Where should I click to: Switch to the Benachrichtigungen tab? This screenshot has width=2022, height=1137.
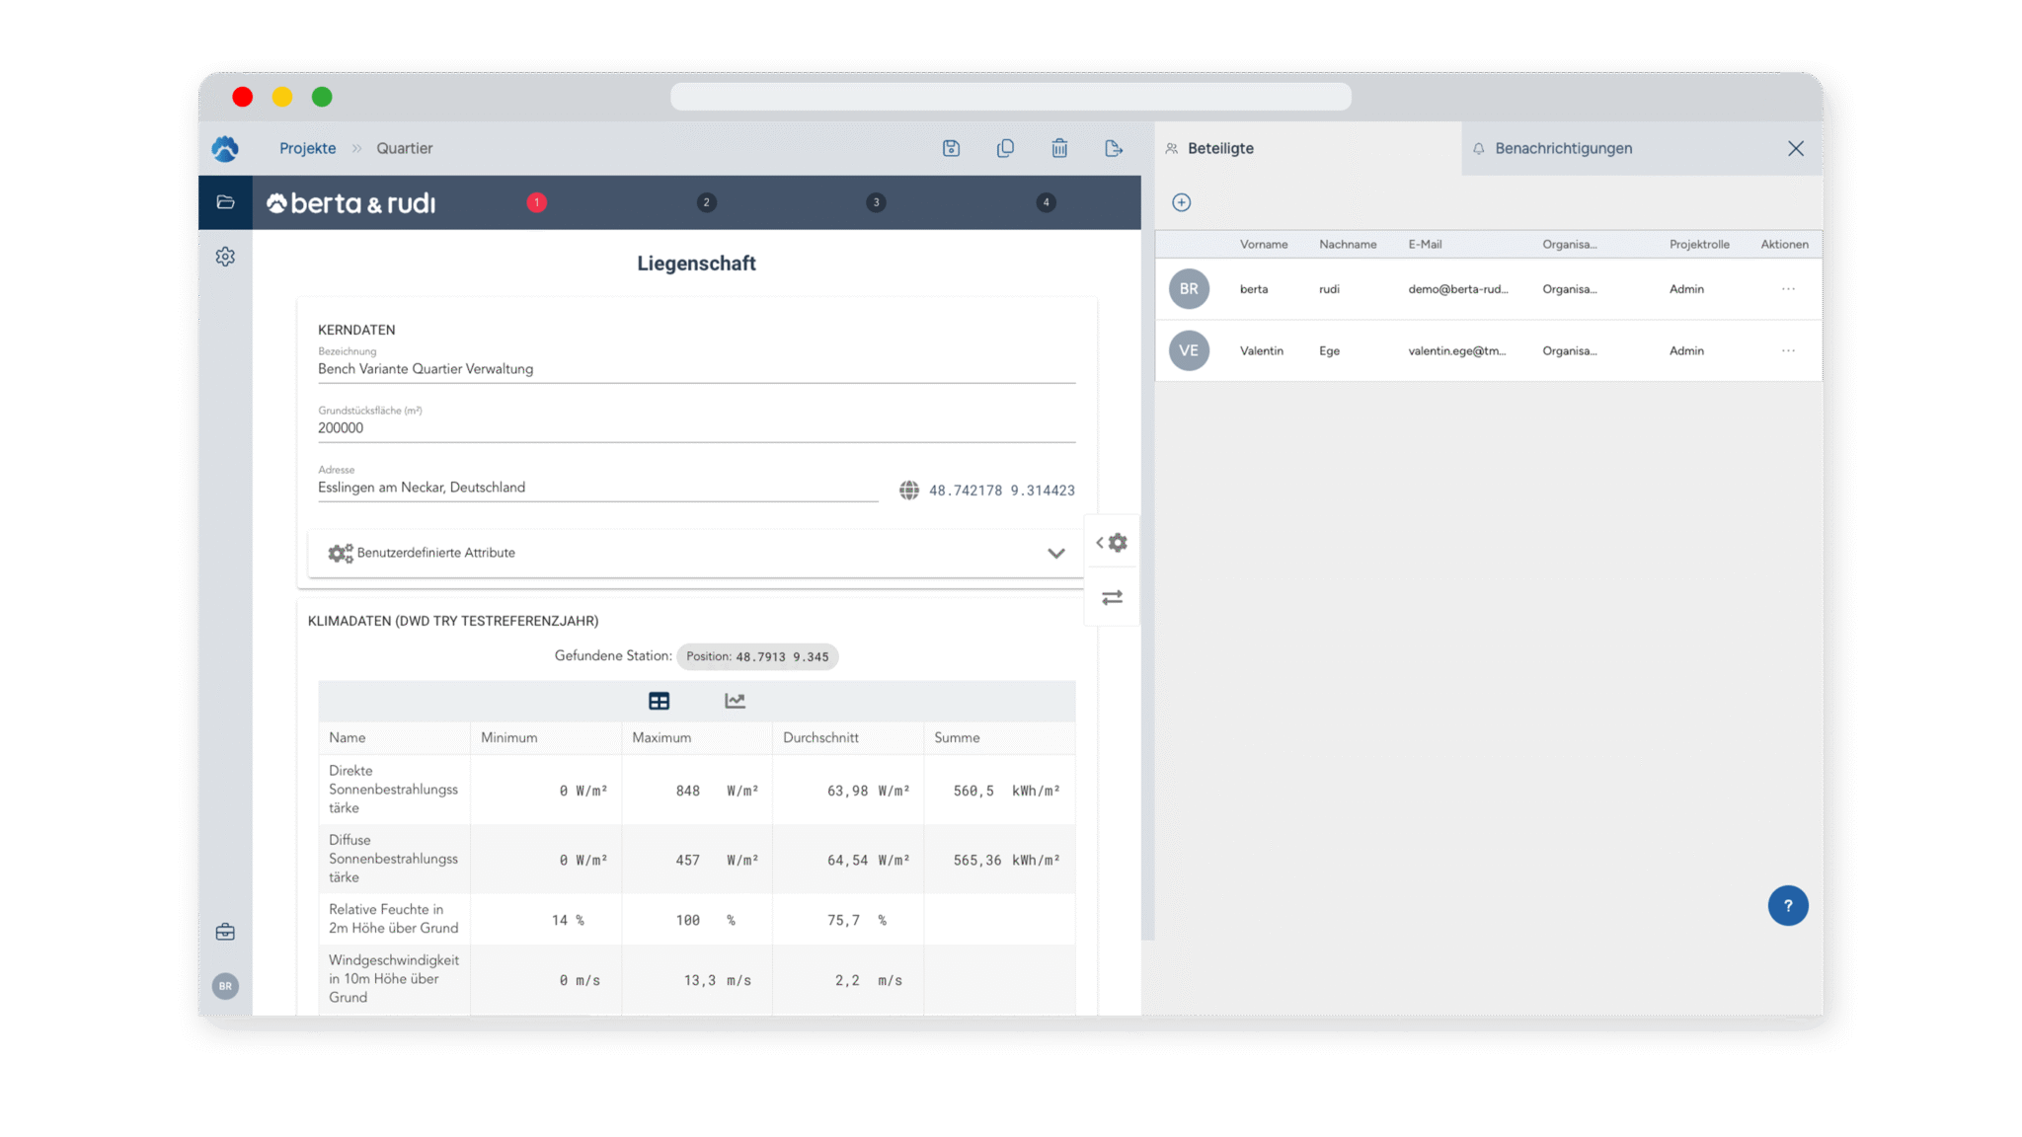(1563, 148)
